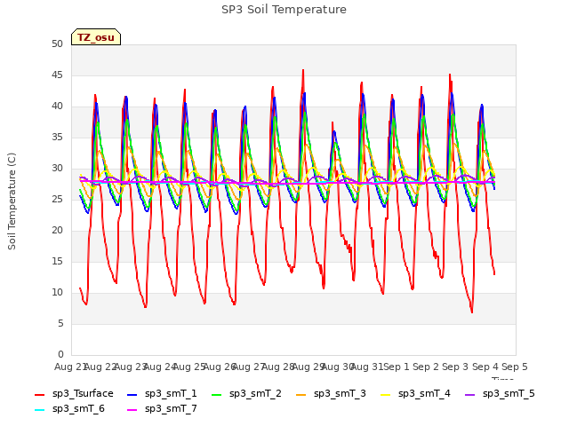Click the green sp3_smT_2 legend swatch

[x=217, y=394]
